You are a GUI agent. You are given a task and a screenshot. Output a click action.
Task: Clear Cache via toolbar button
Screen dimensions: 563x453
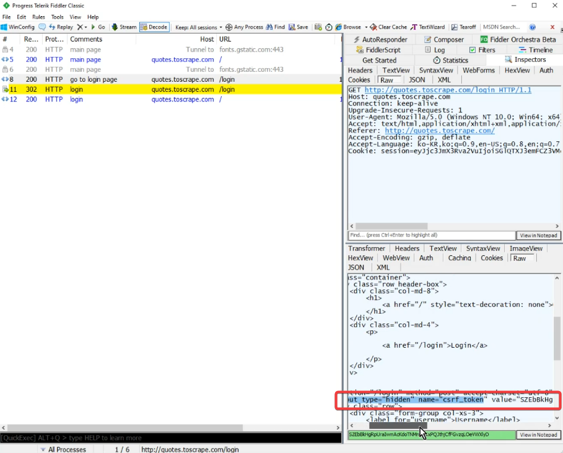point(388,27)
